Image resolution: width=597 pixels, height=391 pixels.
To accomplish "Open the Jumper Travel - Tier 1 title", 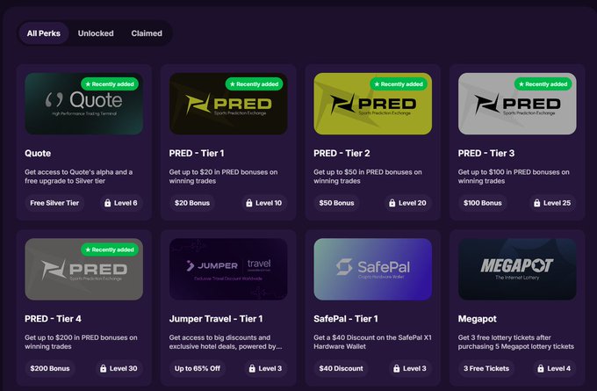I will (216, 319).
